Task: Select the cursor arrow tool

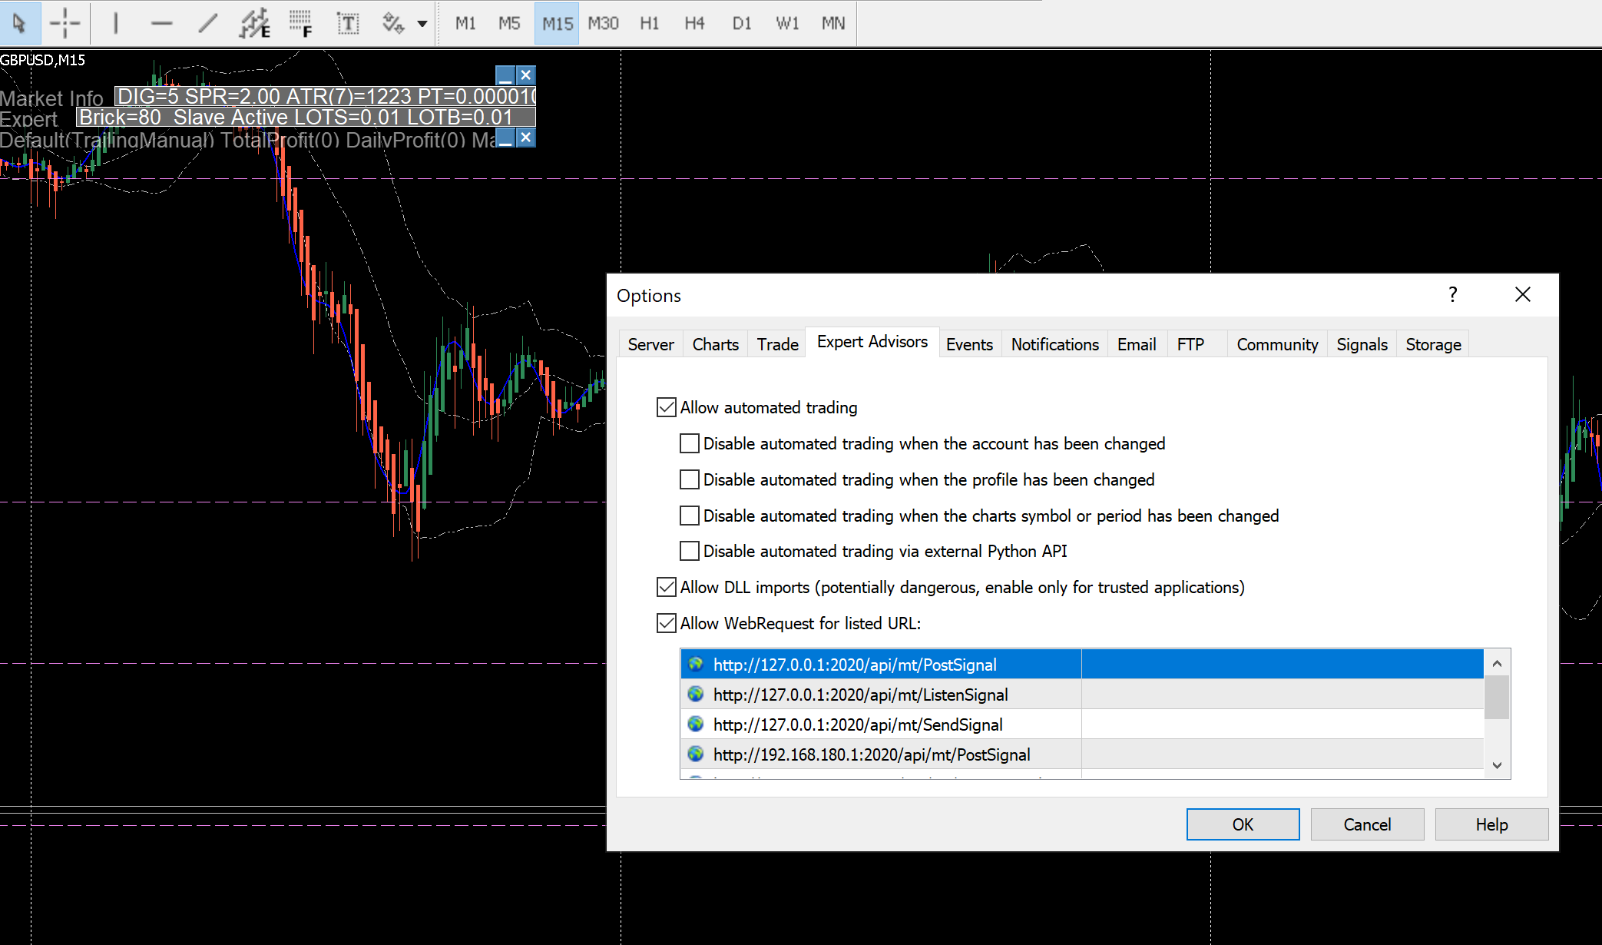Action: coord(19,23)
